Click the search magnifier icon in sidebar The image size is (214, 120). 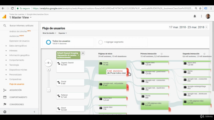click(x=5, y=26)
